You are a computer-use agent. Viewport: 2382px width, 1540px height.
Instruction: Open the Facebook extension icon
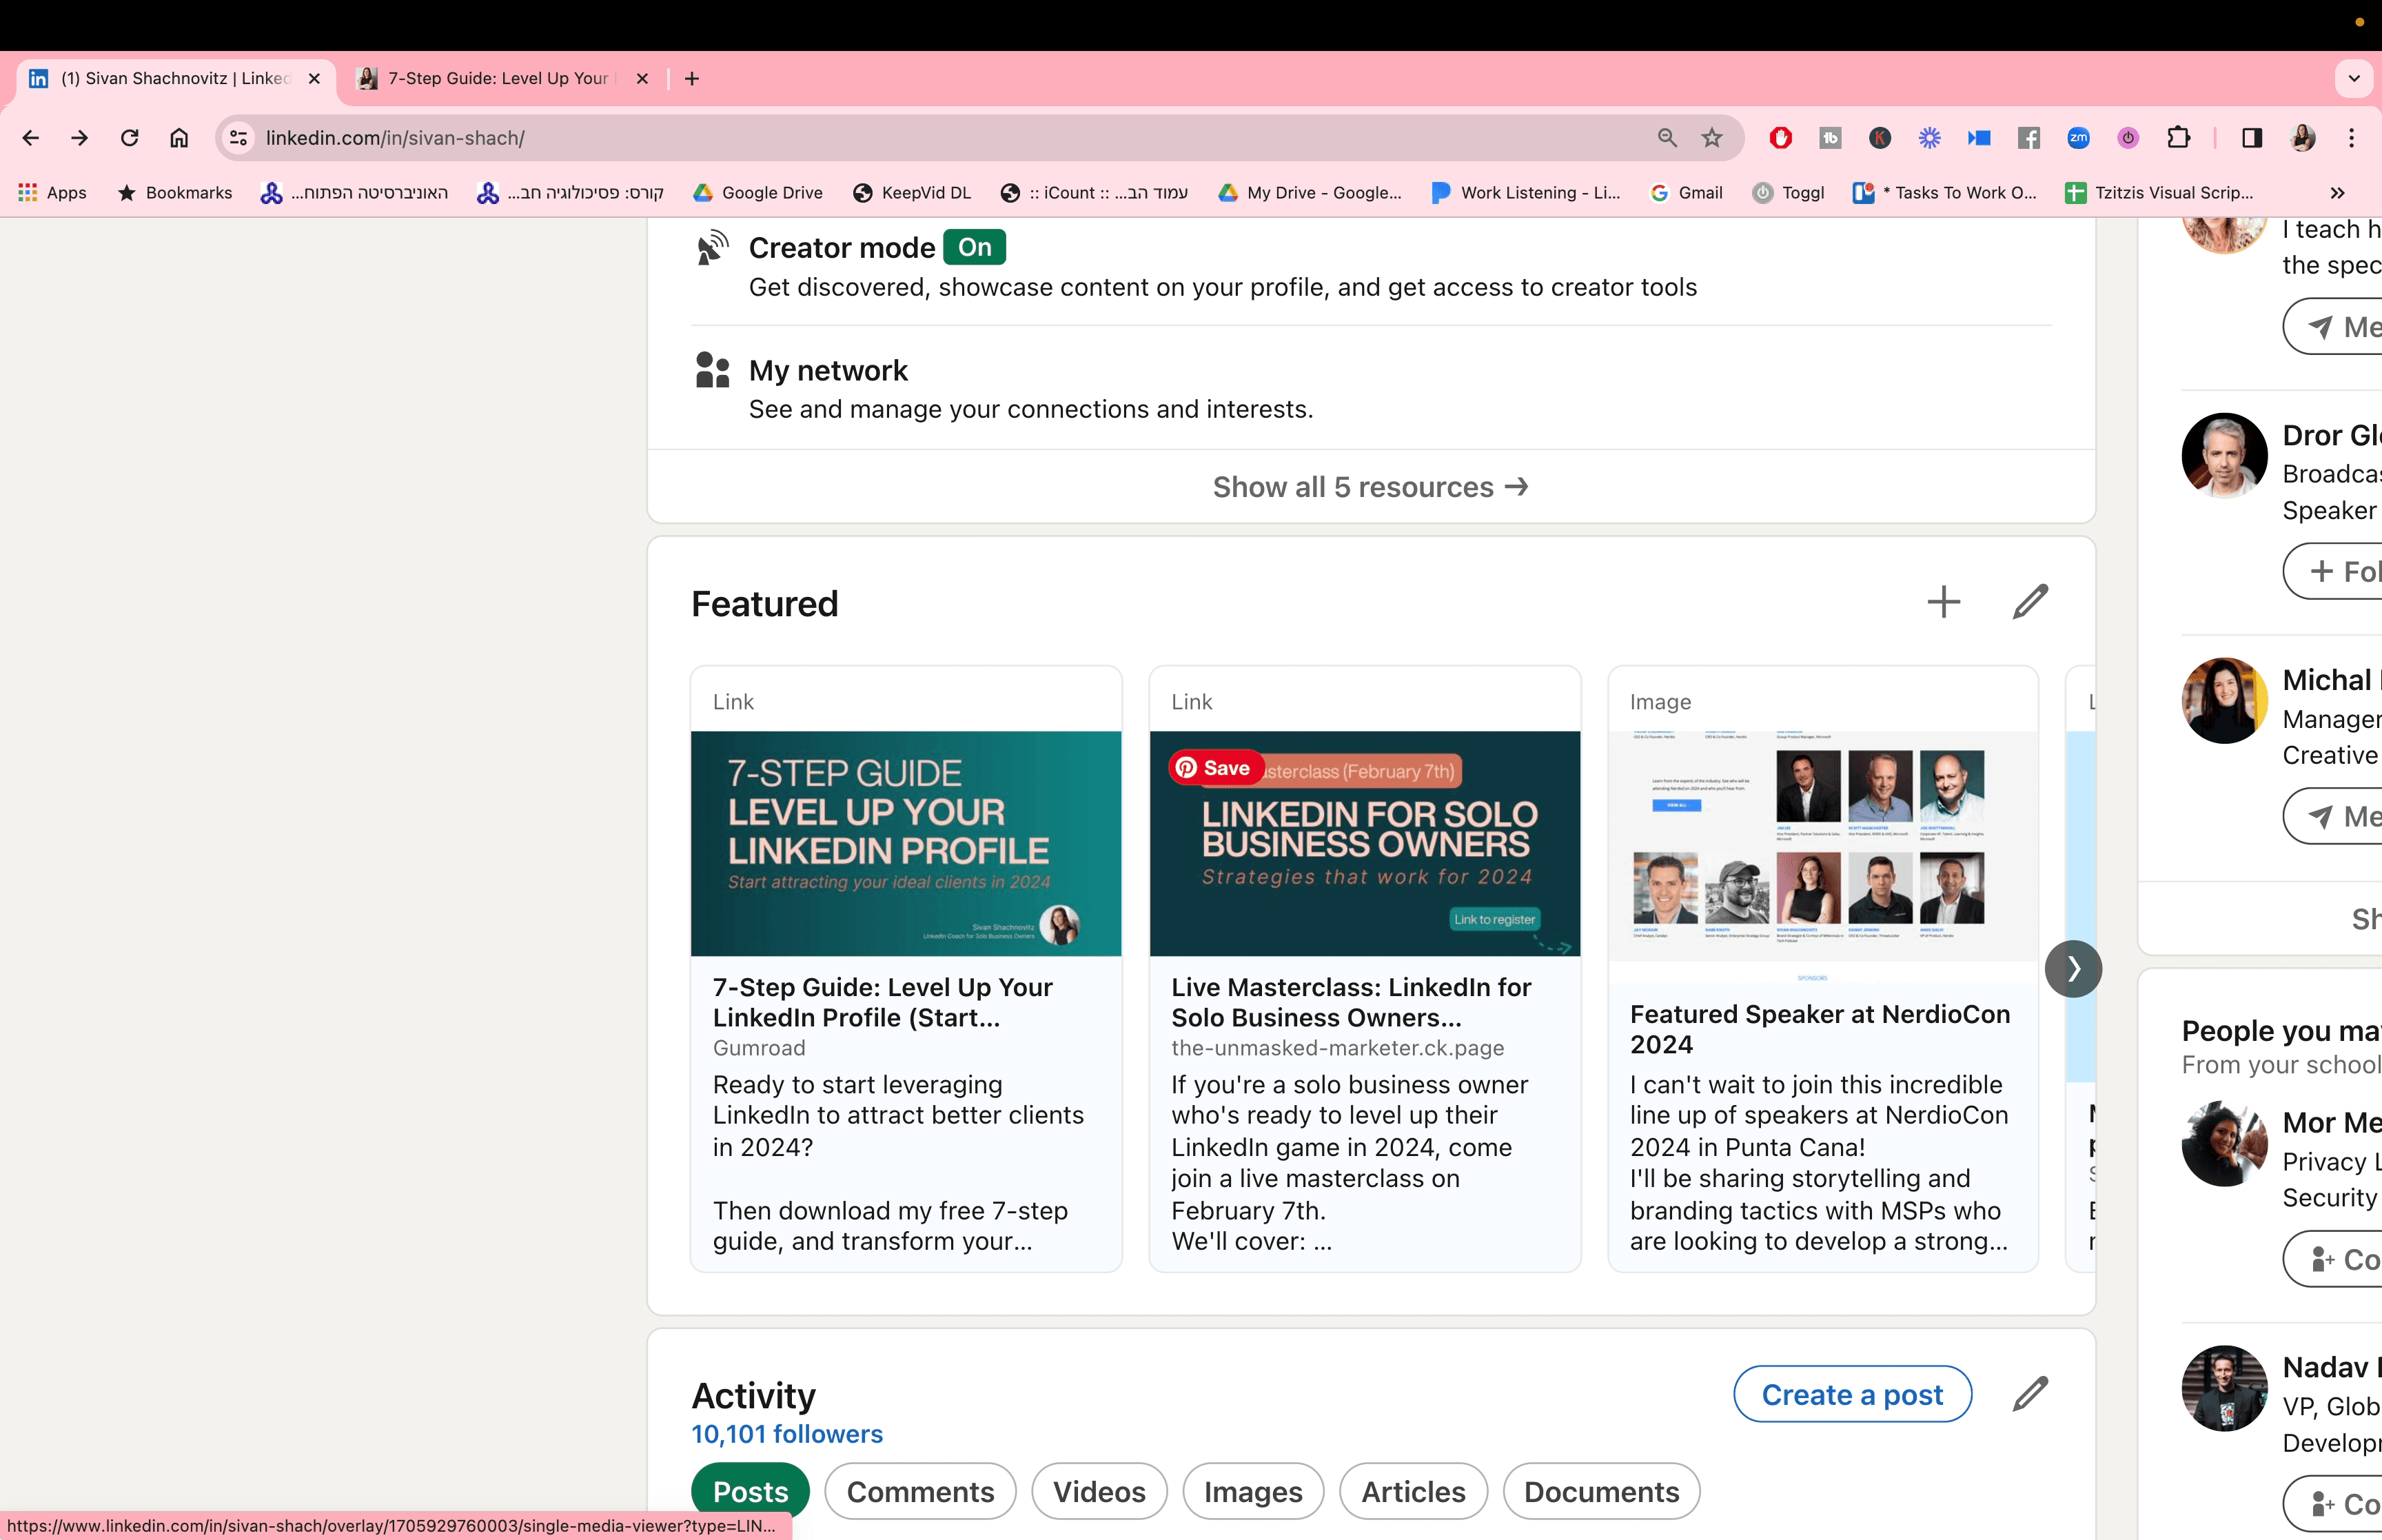[2028, 138]
